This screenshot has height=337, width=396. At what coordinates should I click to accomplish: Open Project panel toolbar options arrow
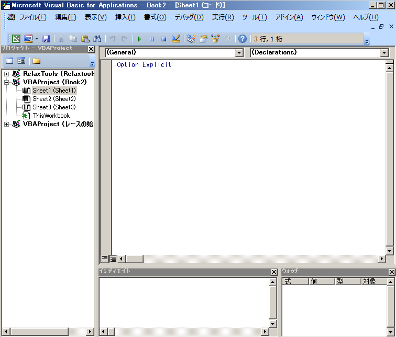[92, 64]
